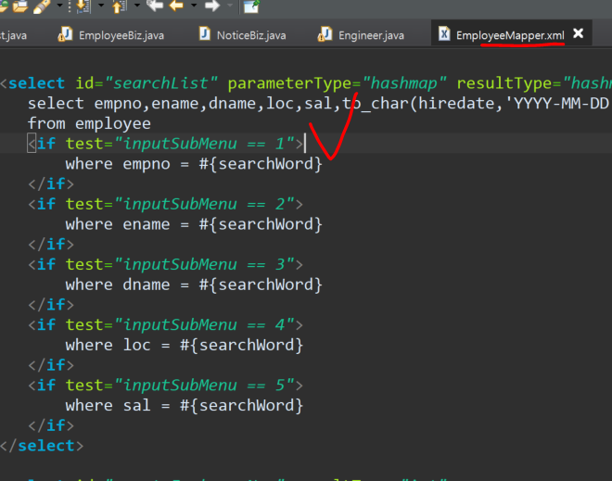Click the if test "inputSubMenu == 5" line
This screenshot has height=481, width=612.
tap(166, 385)
